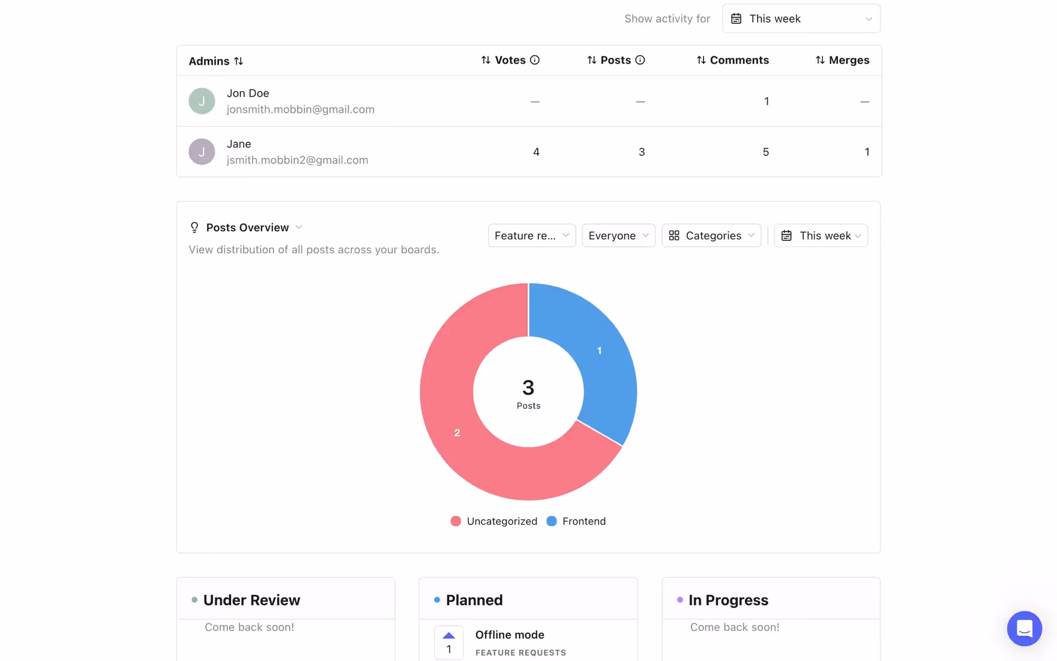Expand the Everyone filter dropdown

(x=618, y=236)
